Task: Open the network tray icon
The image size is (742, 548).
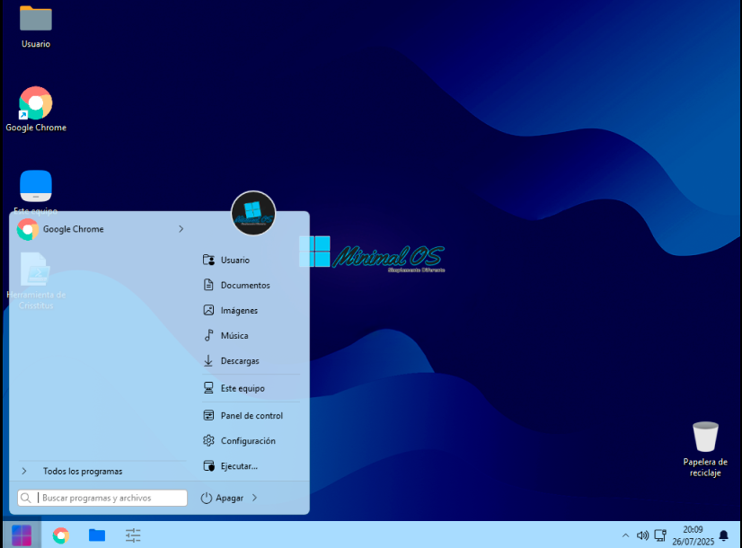Action: (x=660, y=535)
